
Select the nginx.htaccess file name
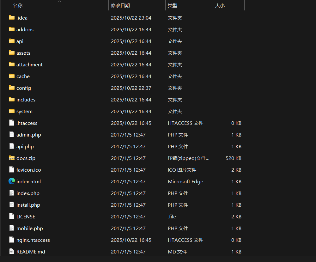pyautogui.click(x=33, y=240)
